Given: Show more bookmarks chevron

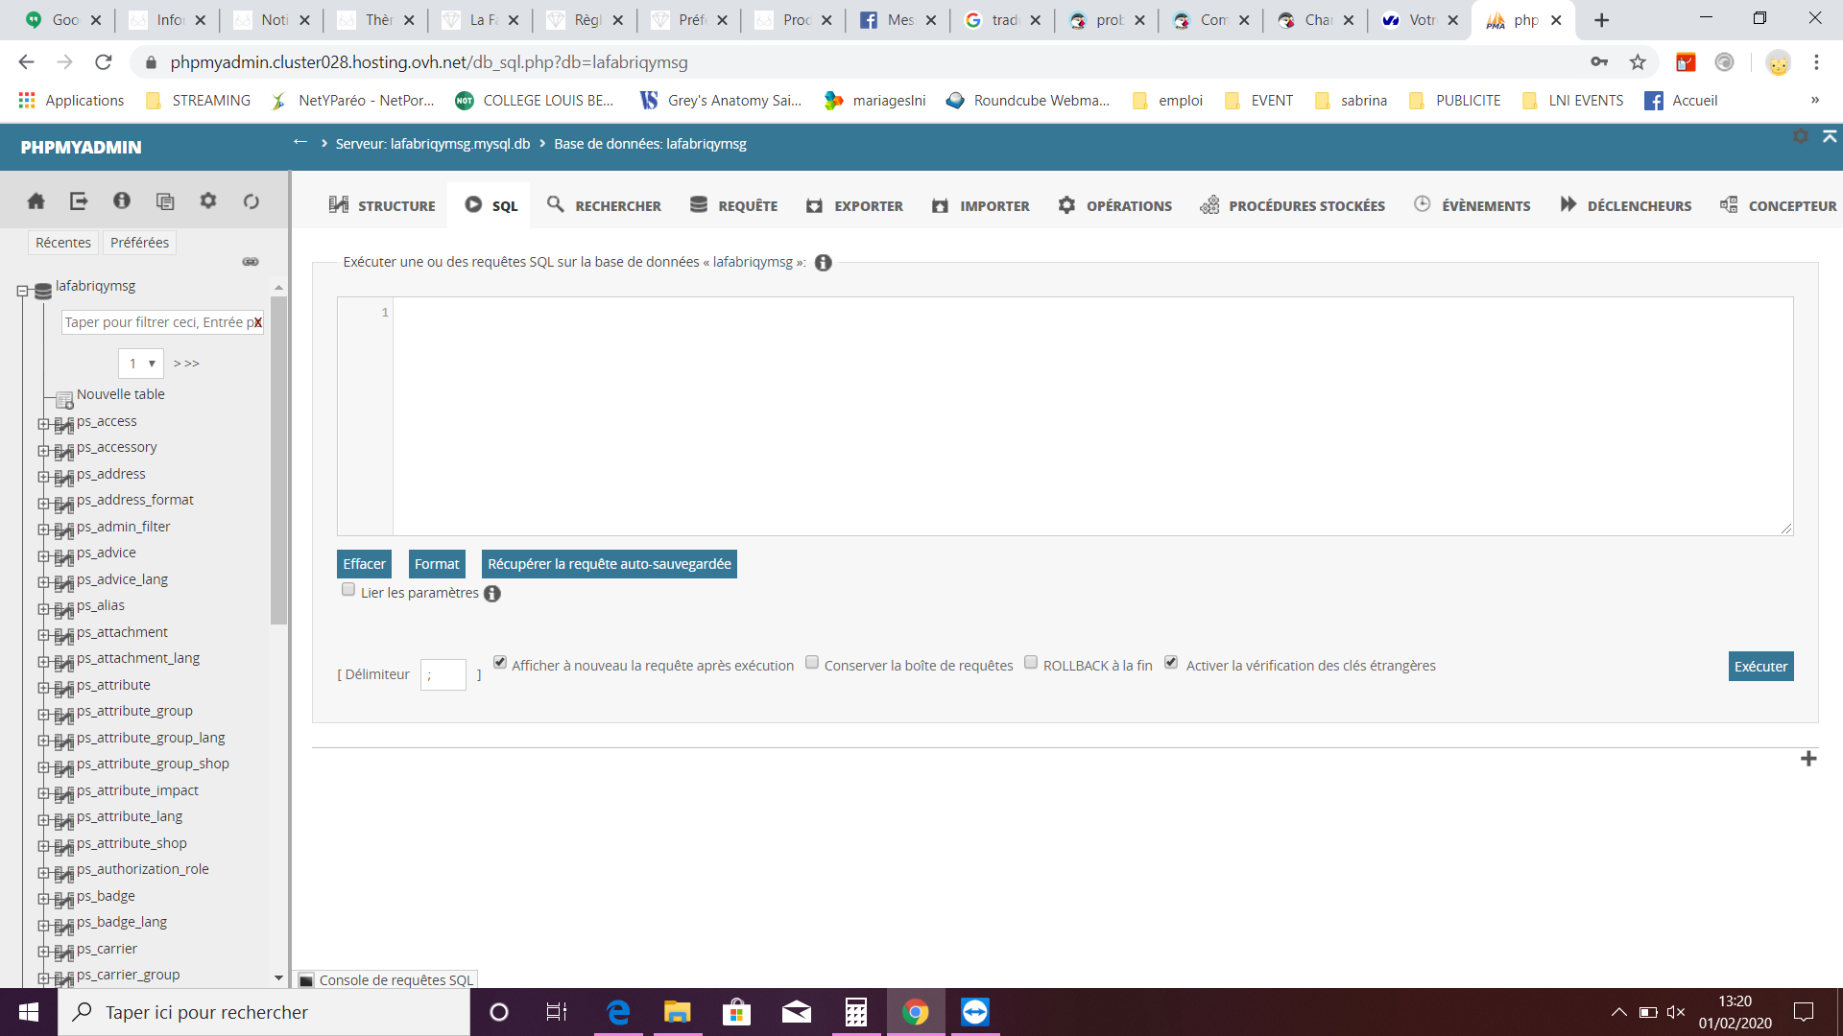Looking at the screenshot, I should coord(1814,101).
